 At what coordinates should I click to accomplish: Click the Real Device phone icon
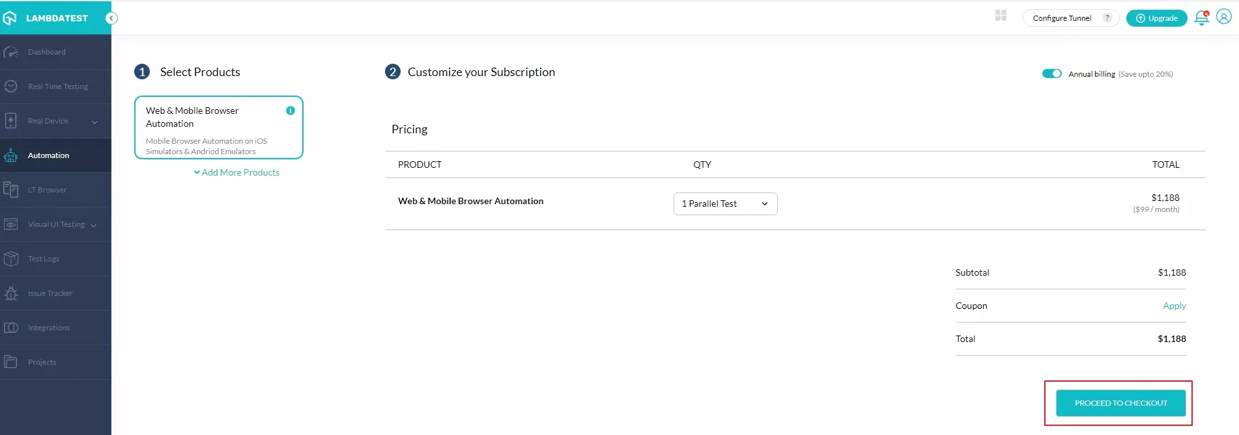coord(10,121)
